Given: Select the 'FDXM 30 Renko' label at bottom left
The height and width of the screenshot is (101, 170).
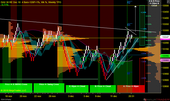Looking at the screenshot, I should coord(6,99).
